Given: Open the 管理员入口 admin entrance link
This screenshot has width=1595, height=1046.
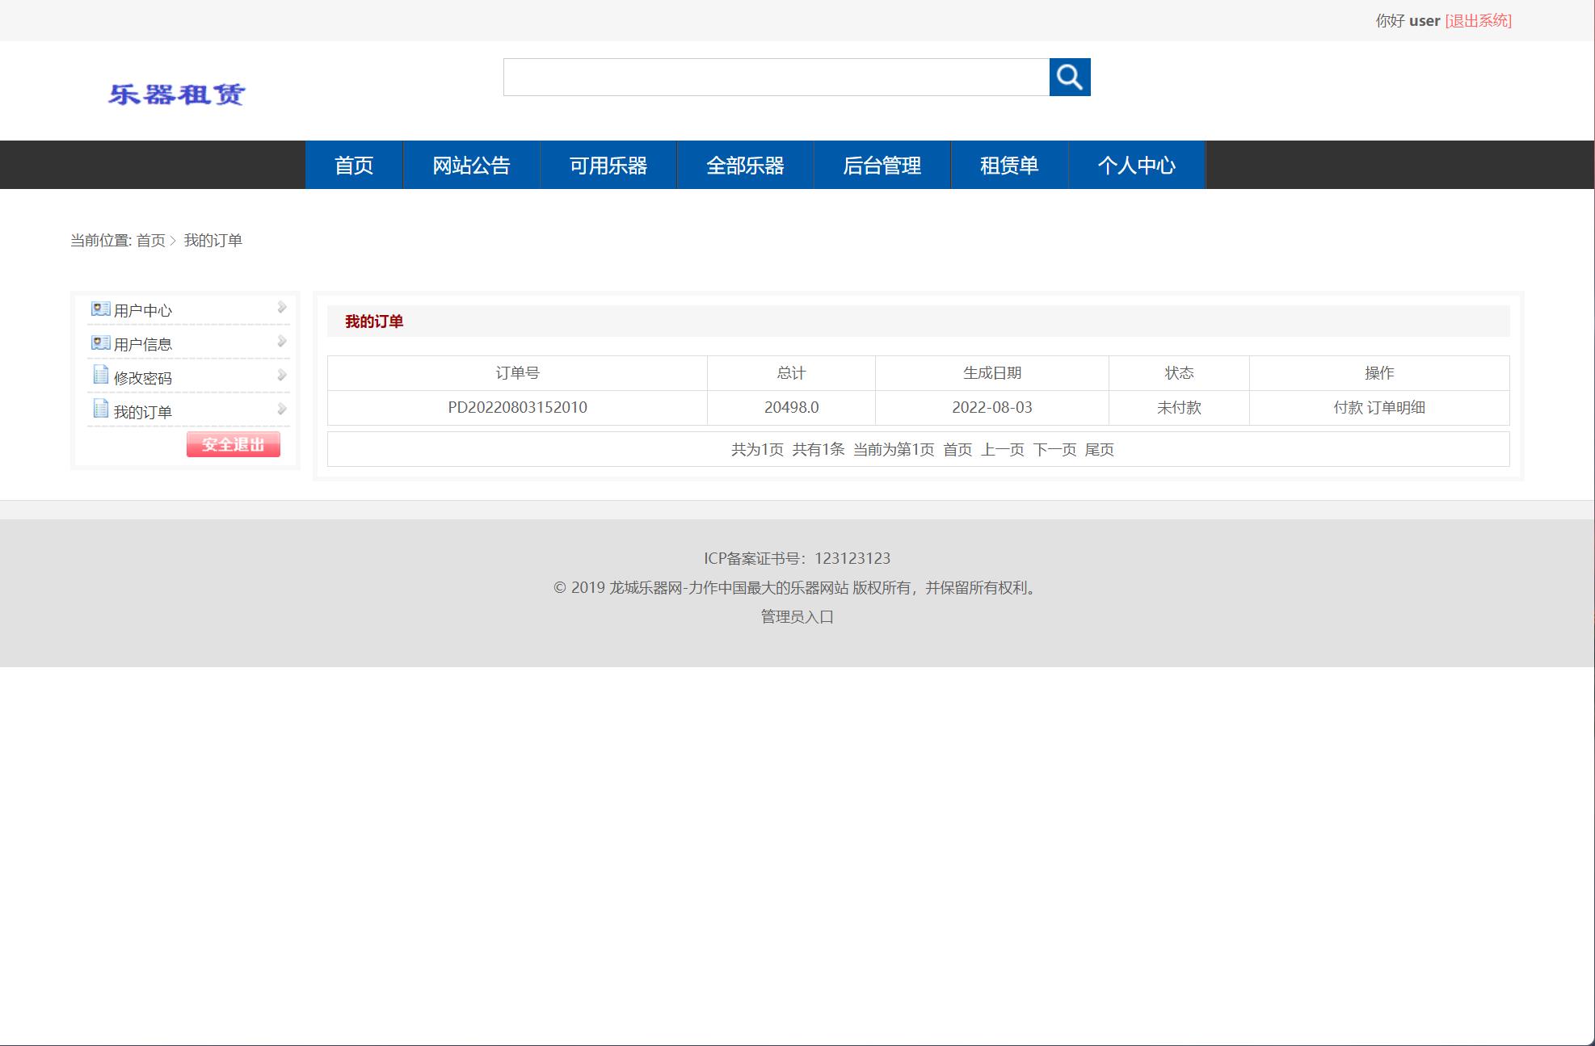Looking at the screenshot, I should point(797,616).
